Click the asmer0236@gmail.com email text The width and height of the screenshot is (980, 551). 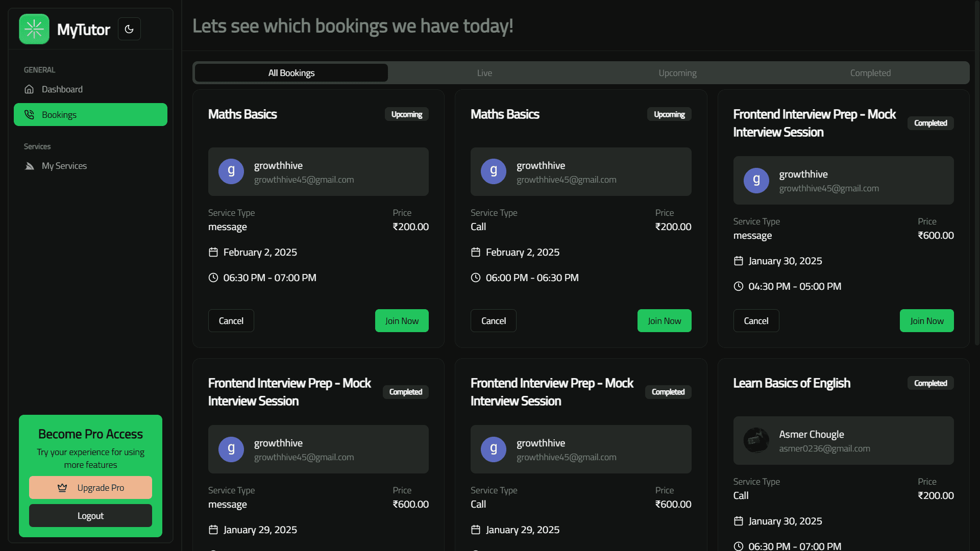[824, 448]
